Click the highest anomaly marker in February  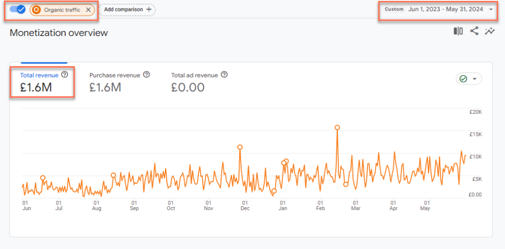(337, 127)
